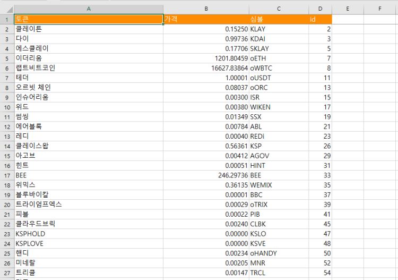Click id cell with value 54
398x280 pixels.
tap(320, 273)
